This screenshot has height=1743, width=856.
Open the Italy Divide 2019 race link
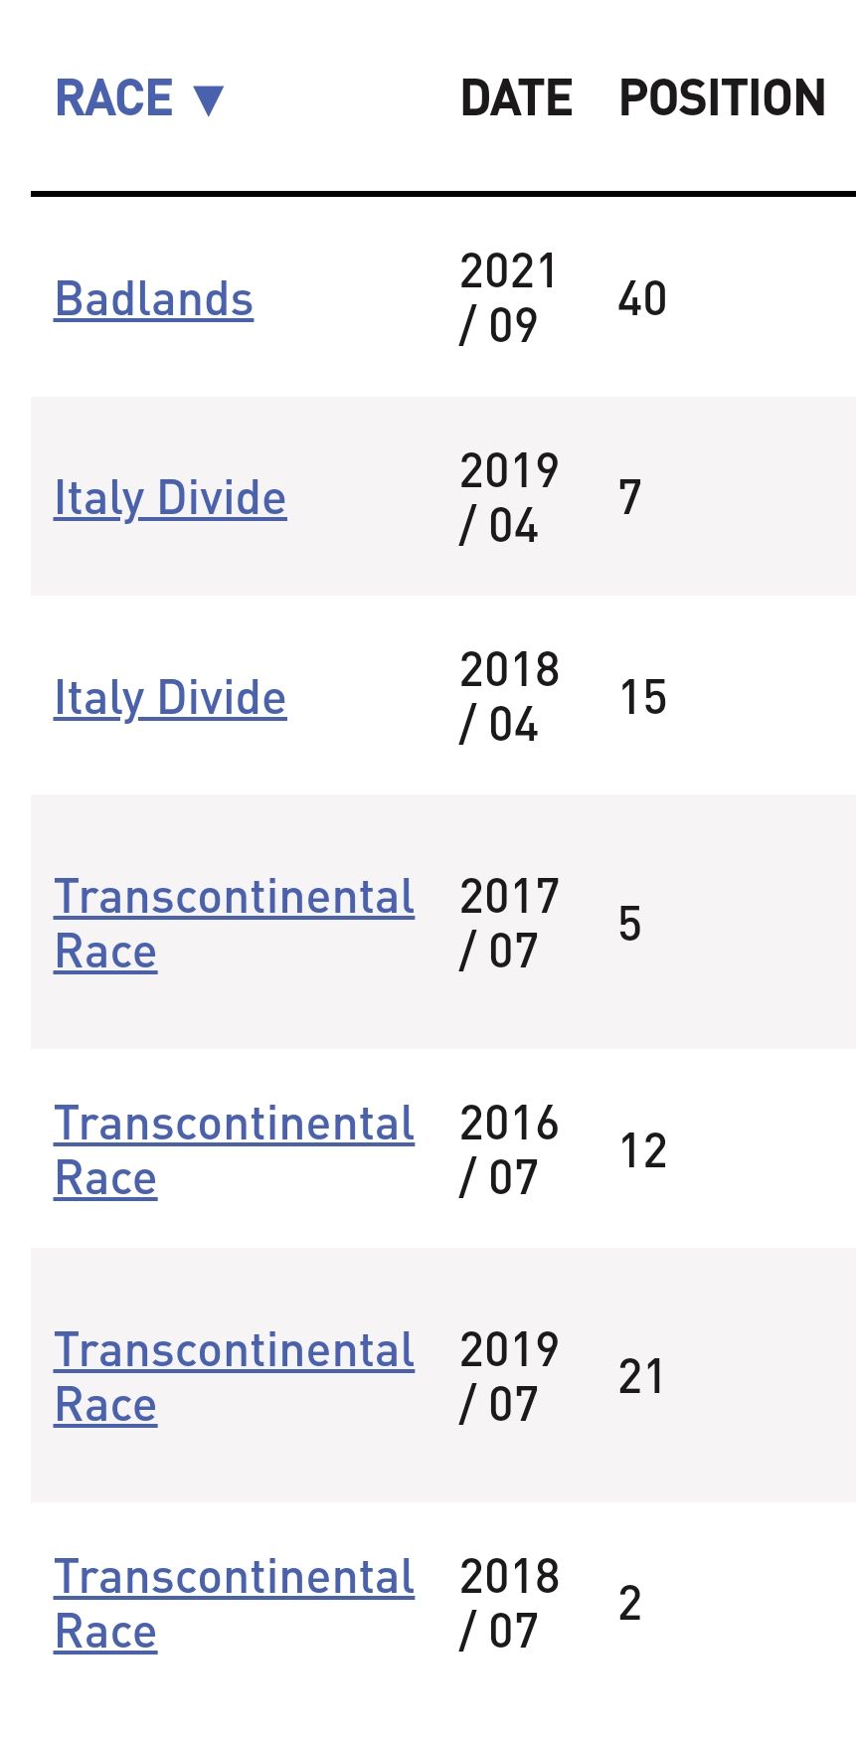tap(170, 498)
